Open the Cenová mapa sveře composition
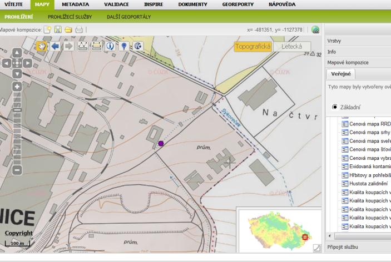The image size is (391, 262). [370, 141]
